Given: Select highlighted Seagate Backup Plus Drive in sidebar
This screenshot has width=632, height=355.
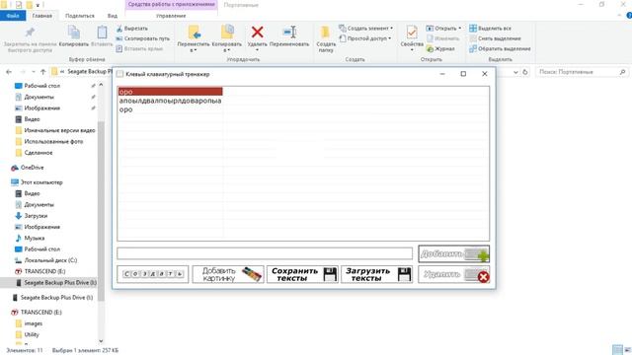Looking at the screenshot, I should coord(60,283).
